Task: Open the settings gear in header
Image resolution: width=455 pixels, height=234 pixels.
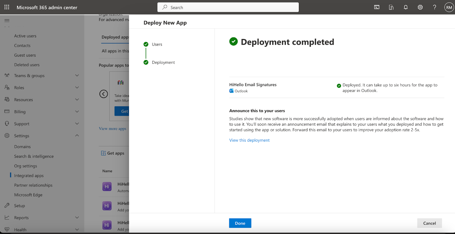Action: tap(420, 7)
